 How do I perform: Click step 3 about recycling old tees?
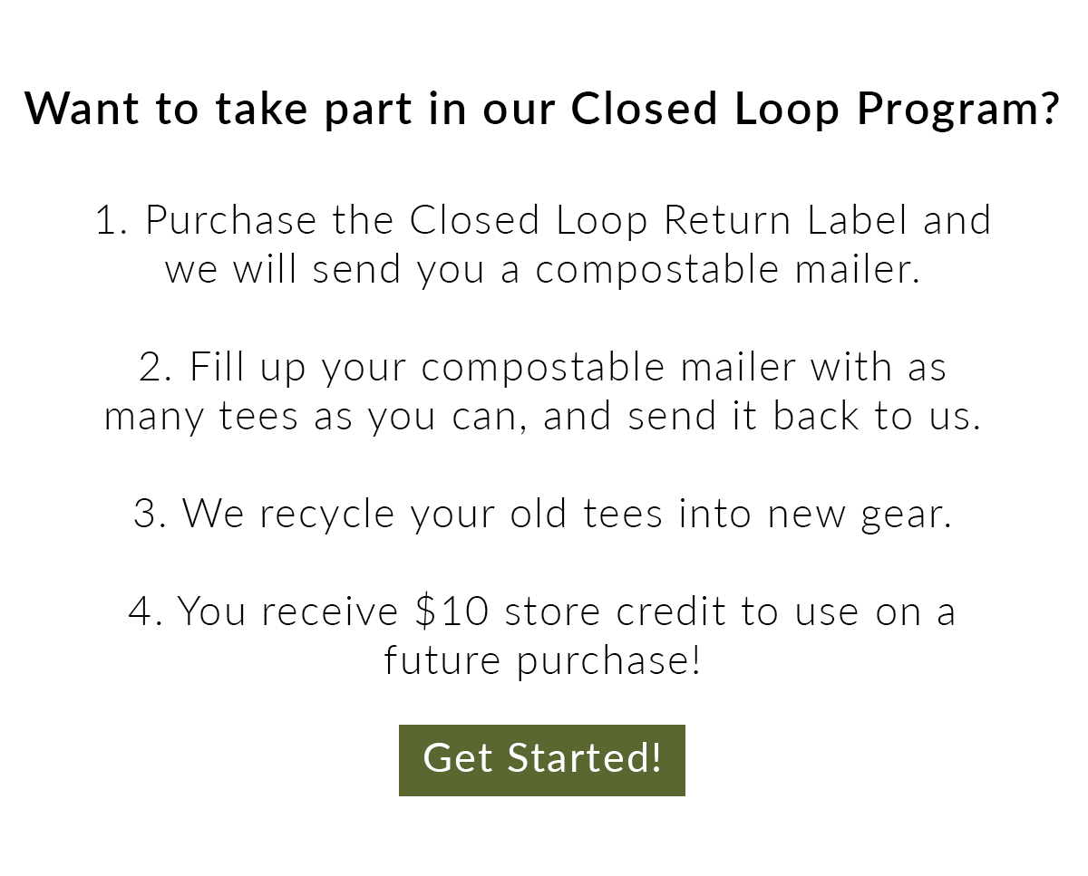544,513
